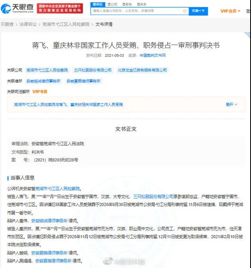Clear the search field with the X icon

pos(185,11)
